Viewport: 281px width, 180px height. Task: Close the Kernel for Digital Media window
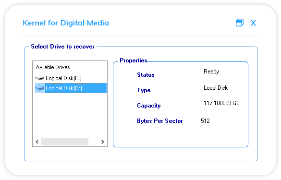pos(253,23)
